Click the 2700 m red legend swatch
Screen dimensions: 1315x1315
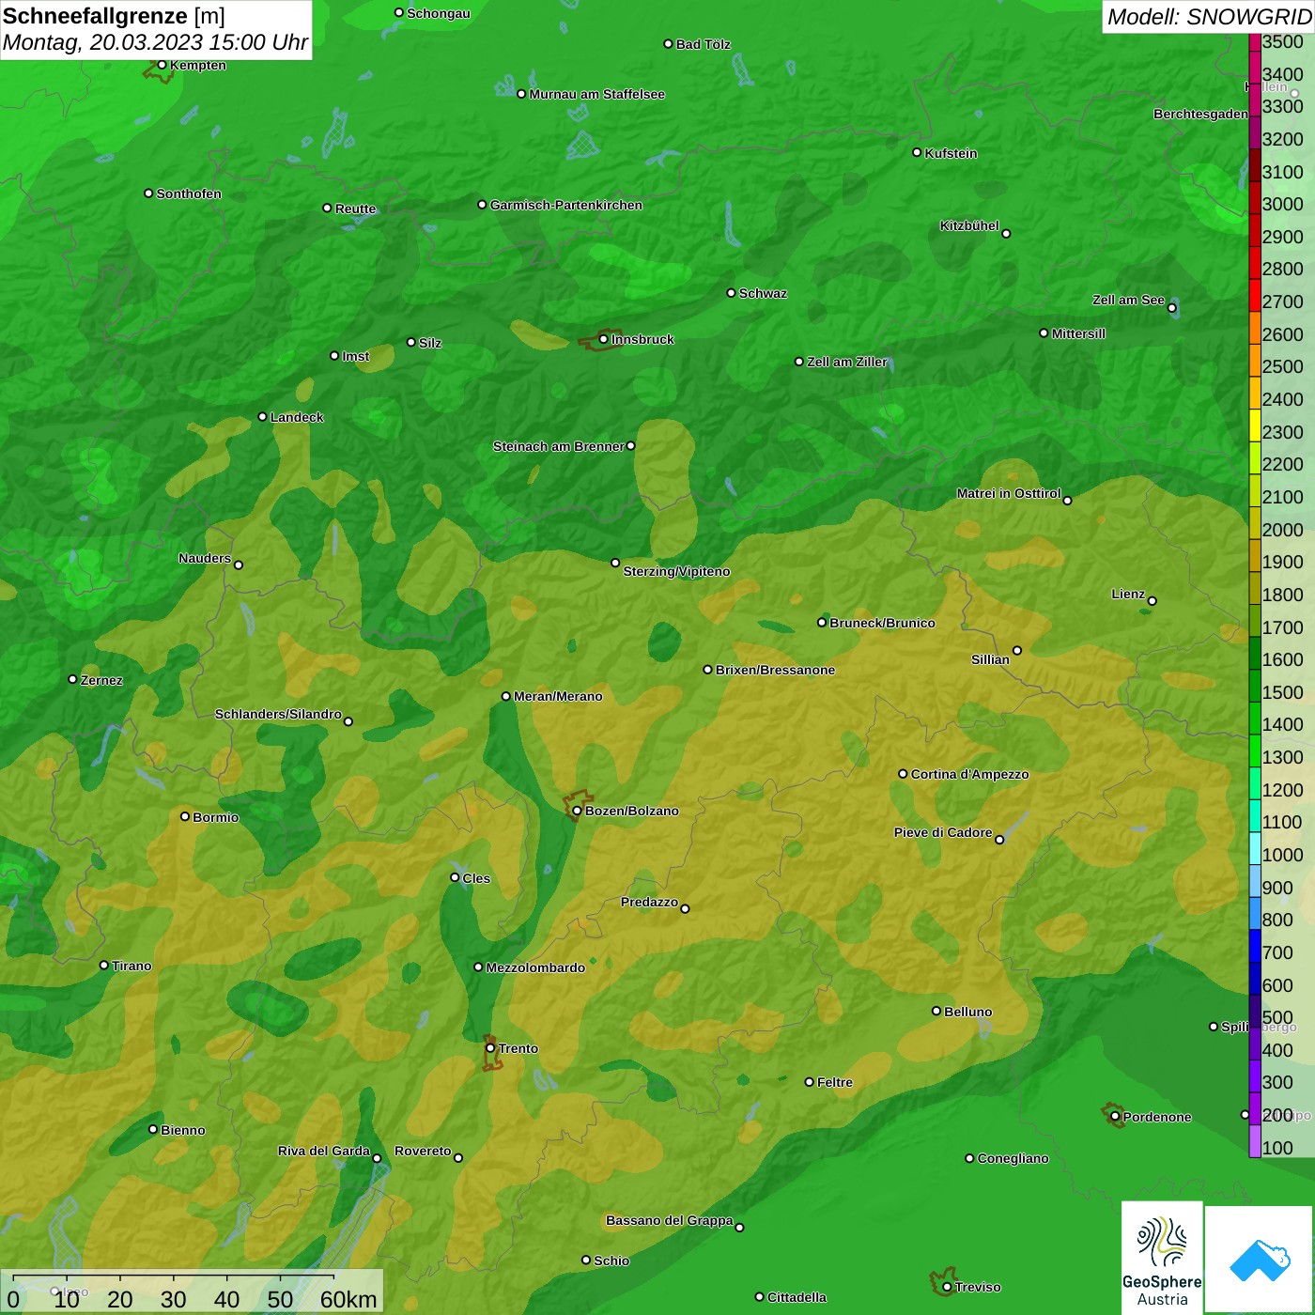tap(1255, 295)
